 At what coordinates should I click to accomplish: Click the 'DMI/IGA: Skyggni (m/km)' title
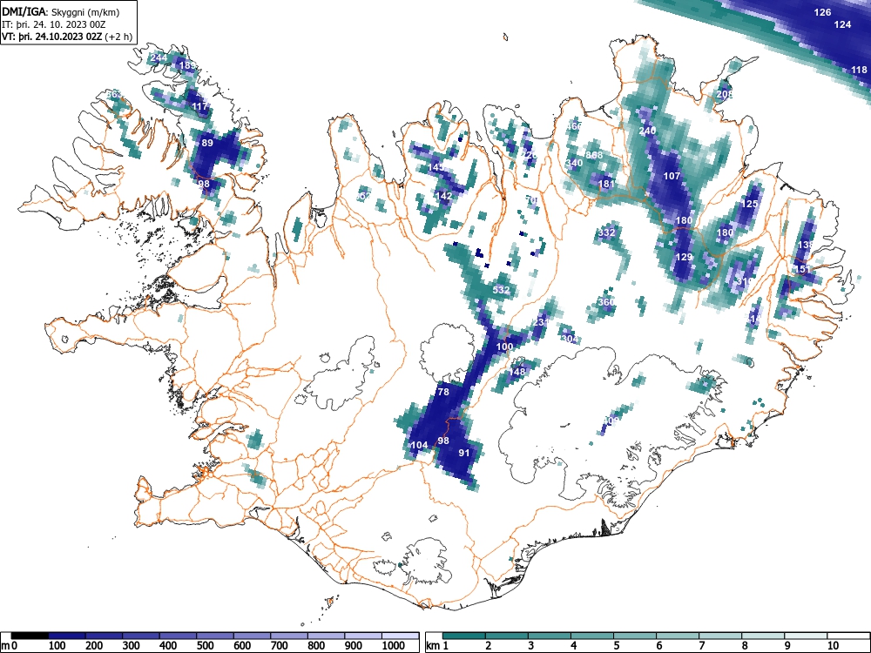click(x=61, y=11)
